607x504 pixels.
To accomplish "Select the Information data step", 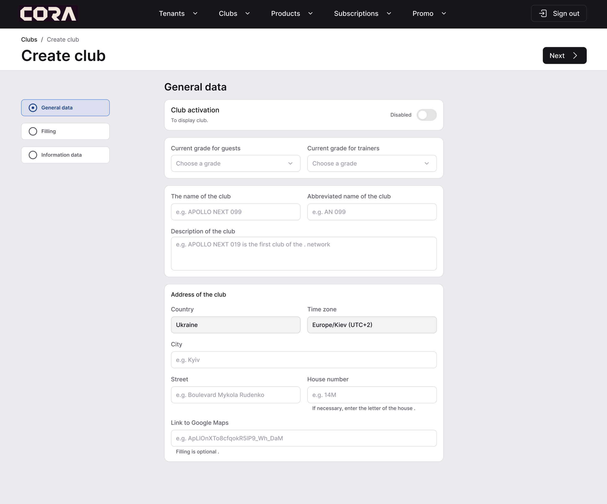I will [65, 155].
